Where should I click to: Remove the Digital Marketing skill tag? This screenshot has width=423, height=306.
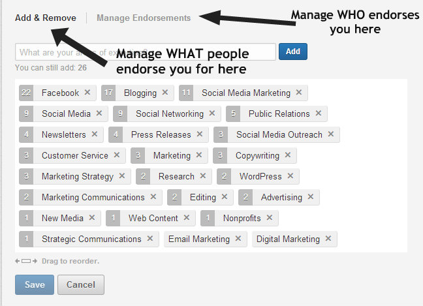[x=328, y=238]
